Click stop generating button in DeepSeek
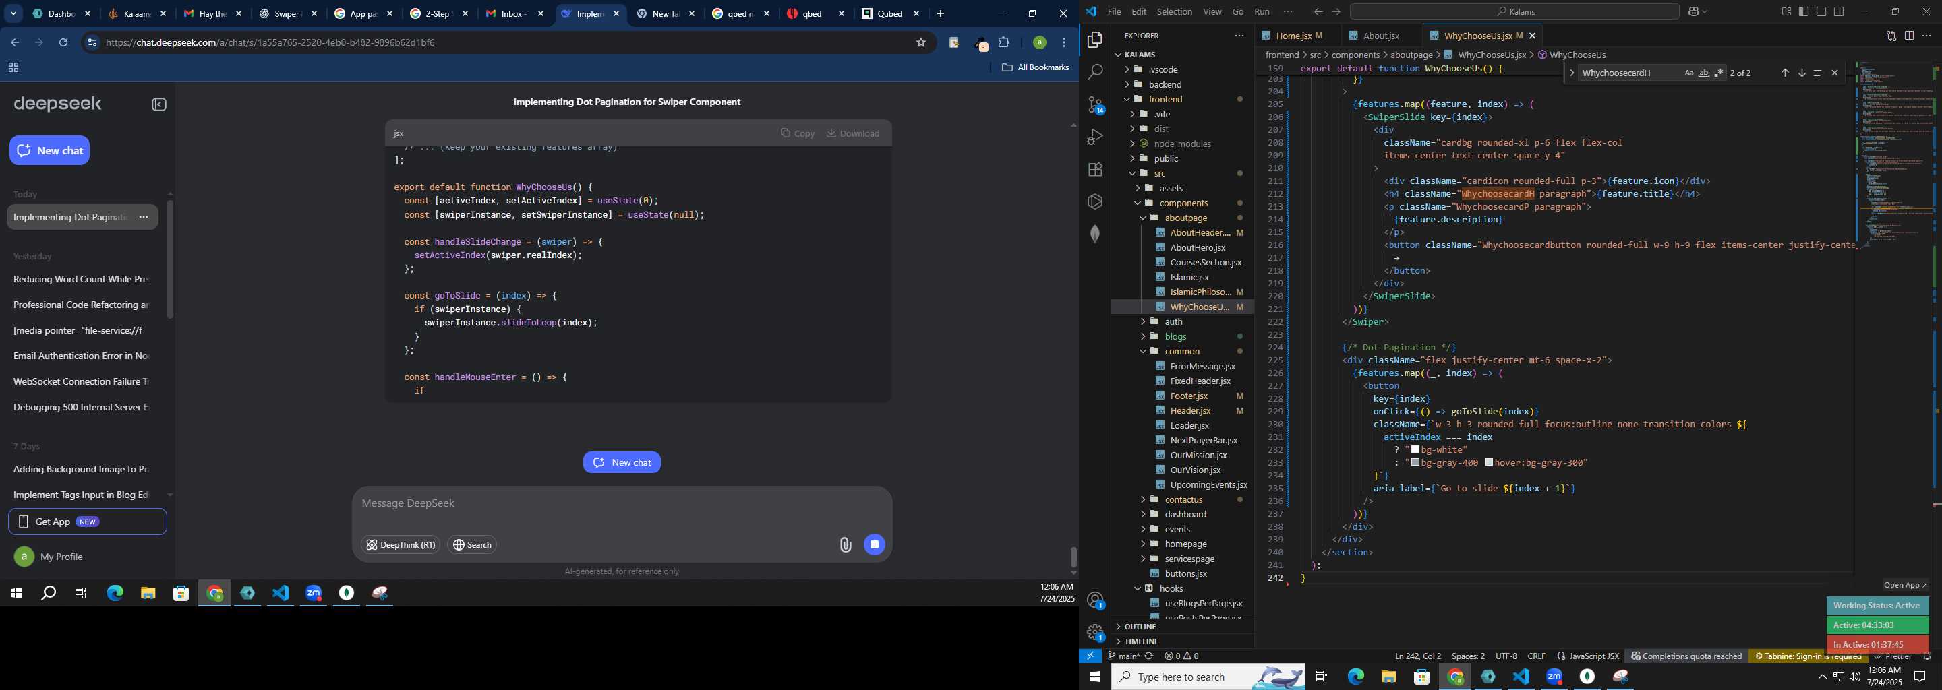 click(x=875, y=544)
